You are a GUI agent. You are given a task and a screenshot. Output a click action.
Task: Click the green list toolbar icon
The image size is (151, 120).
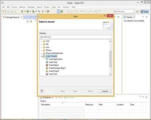point(62,11)
